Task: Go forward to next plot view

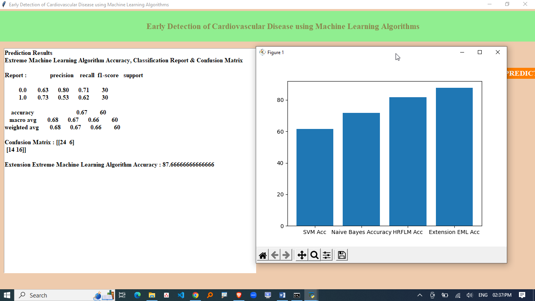Action: click(x=286, y=256)
